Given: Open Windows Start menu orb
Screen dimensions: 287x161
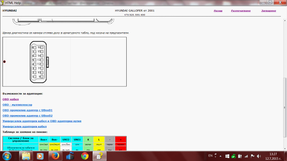Looking at the screenshot, I should coord(7,156).
